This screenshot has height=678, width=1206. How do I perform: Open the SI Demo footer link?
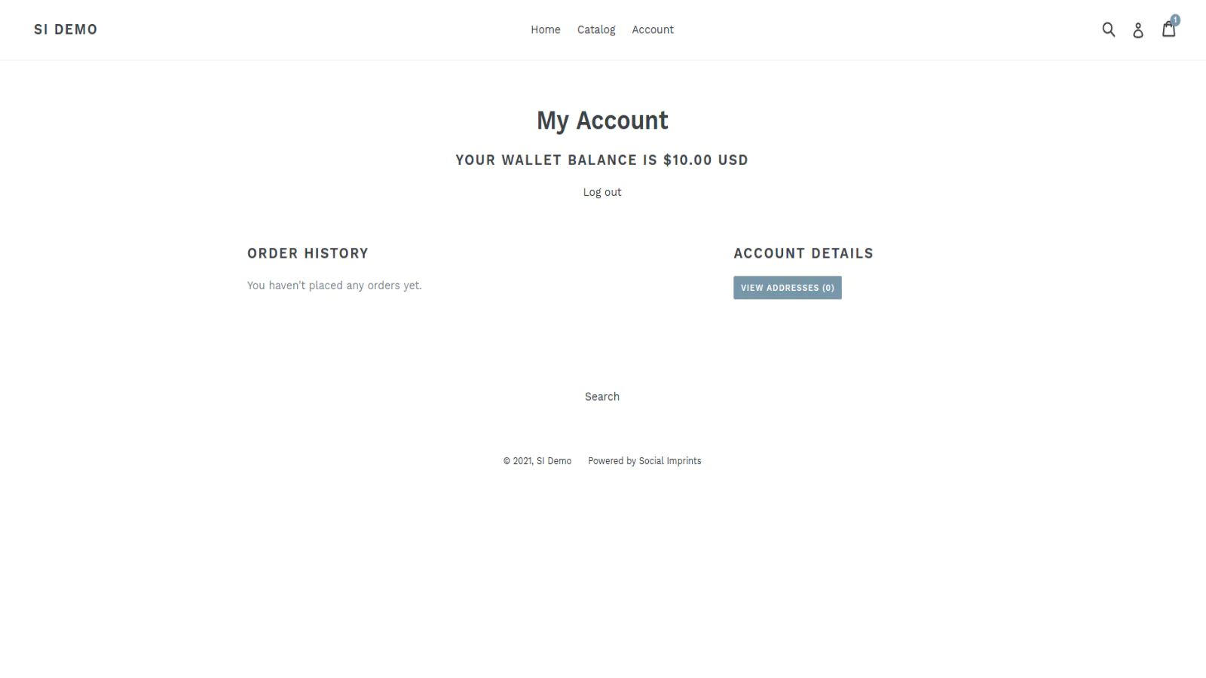point(554,461)
